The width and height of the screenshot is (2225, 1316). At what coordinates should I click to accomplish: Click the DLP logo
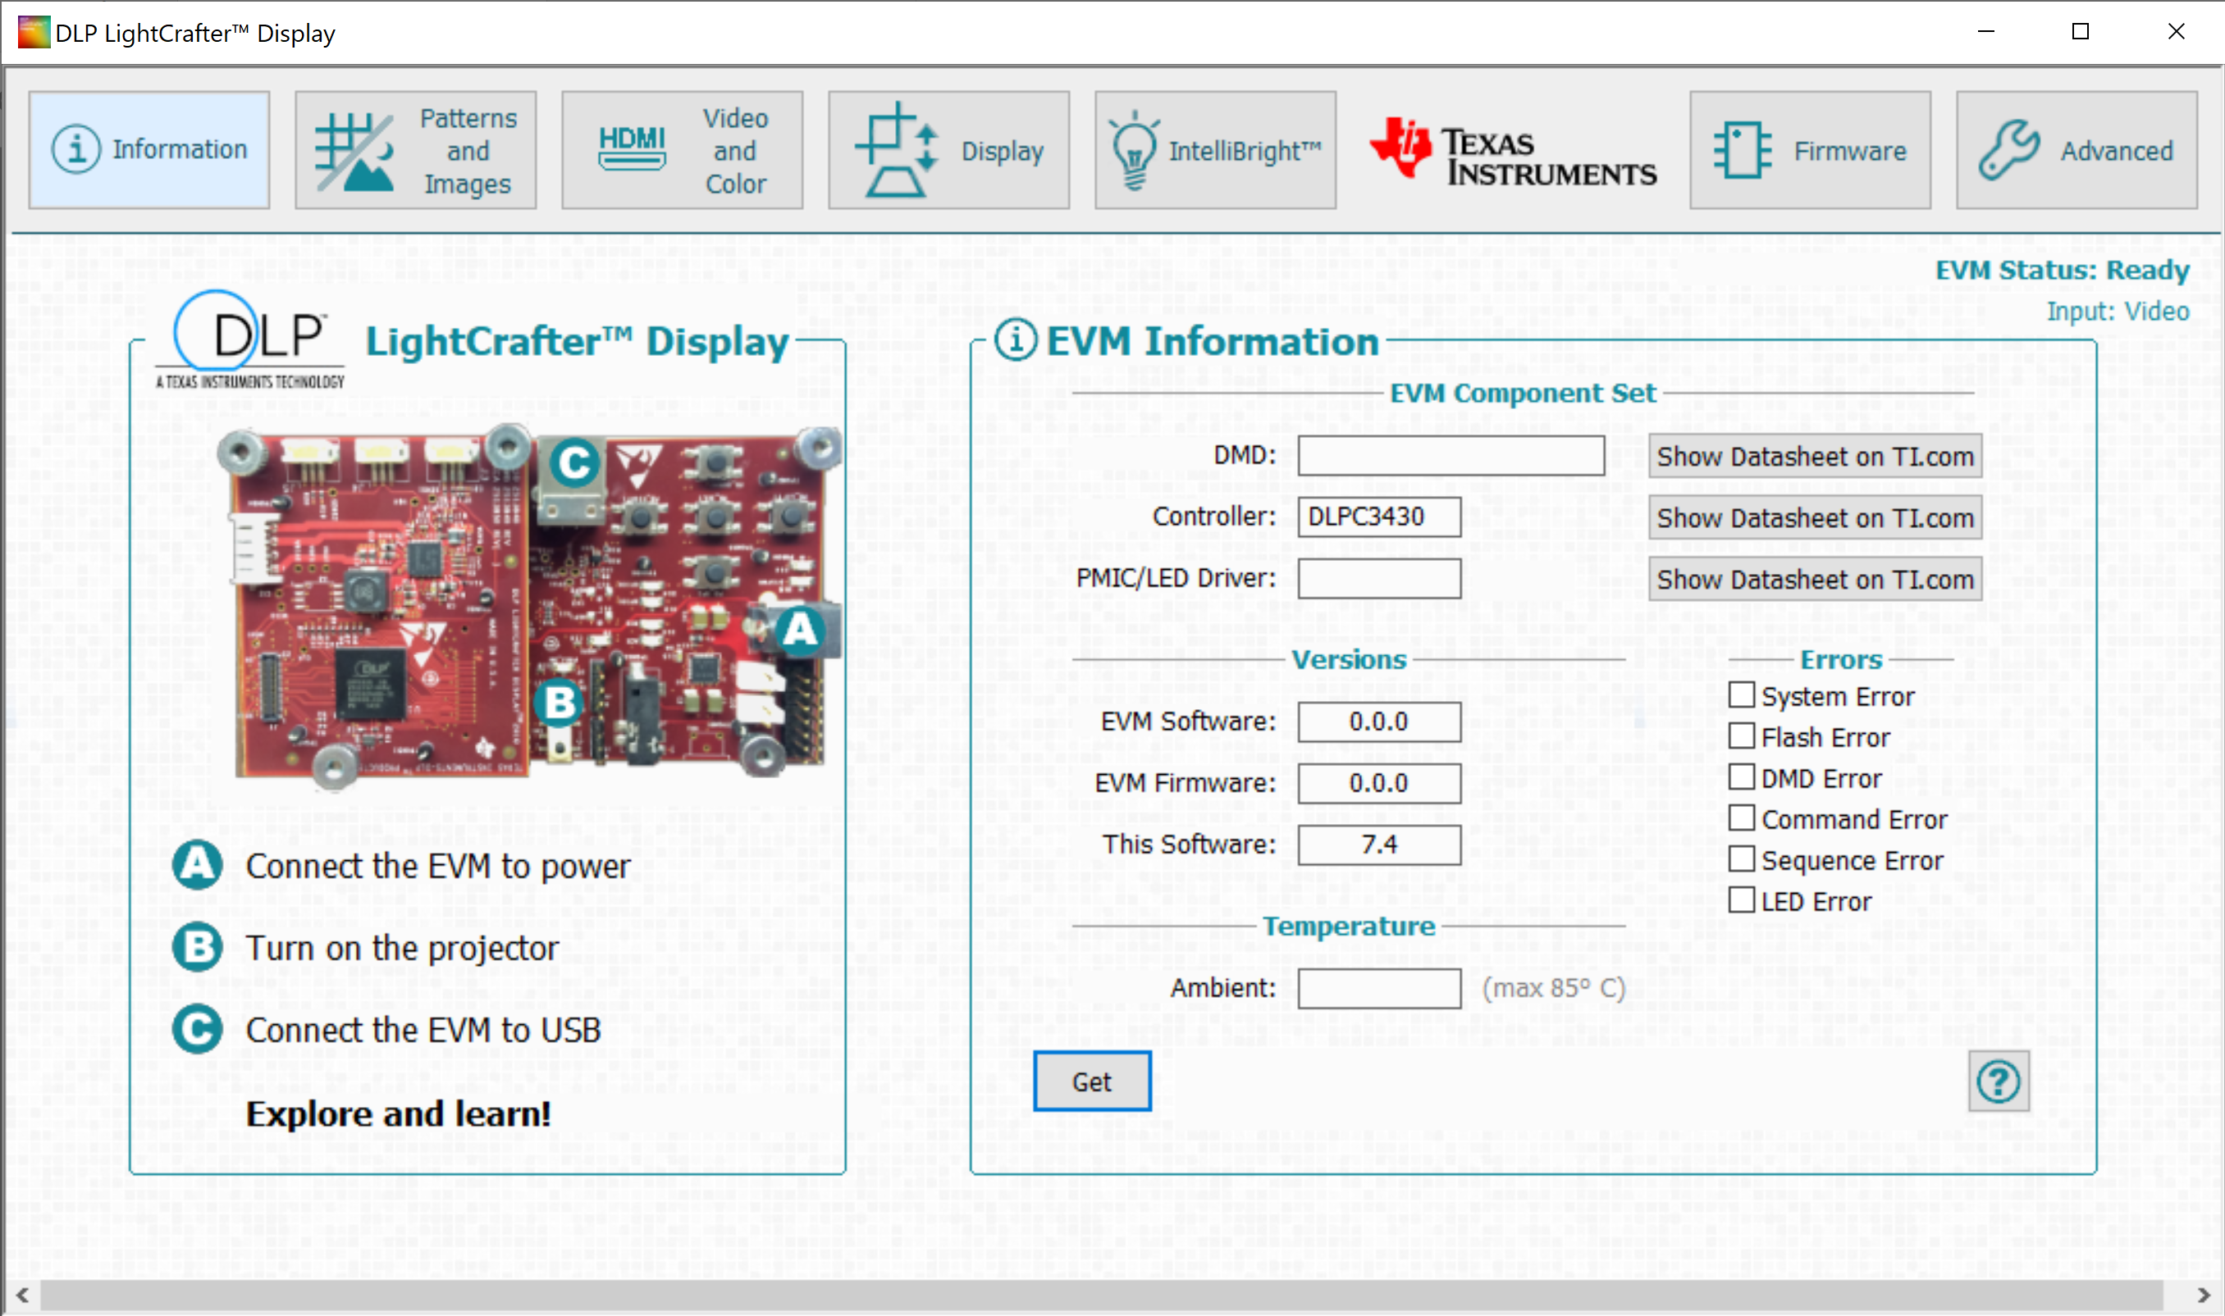point(250,340)
